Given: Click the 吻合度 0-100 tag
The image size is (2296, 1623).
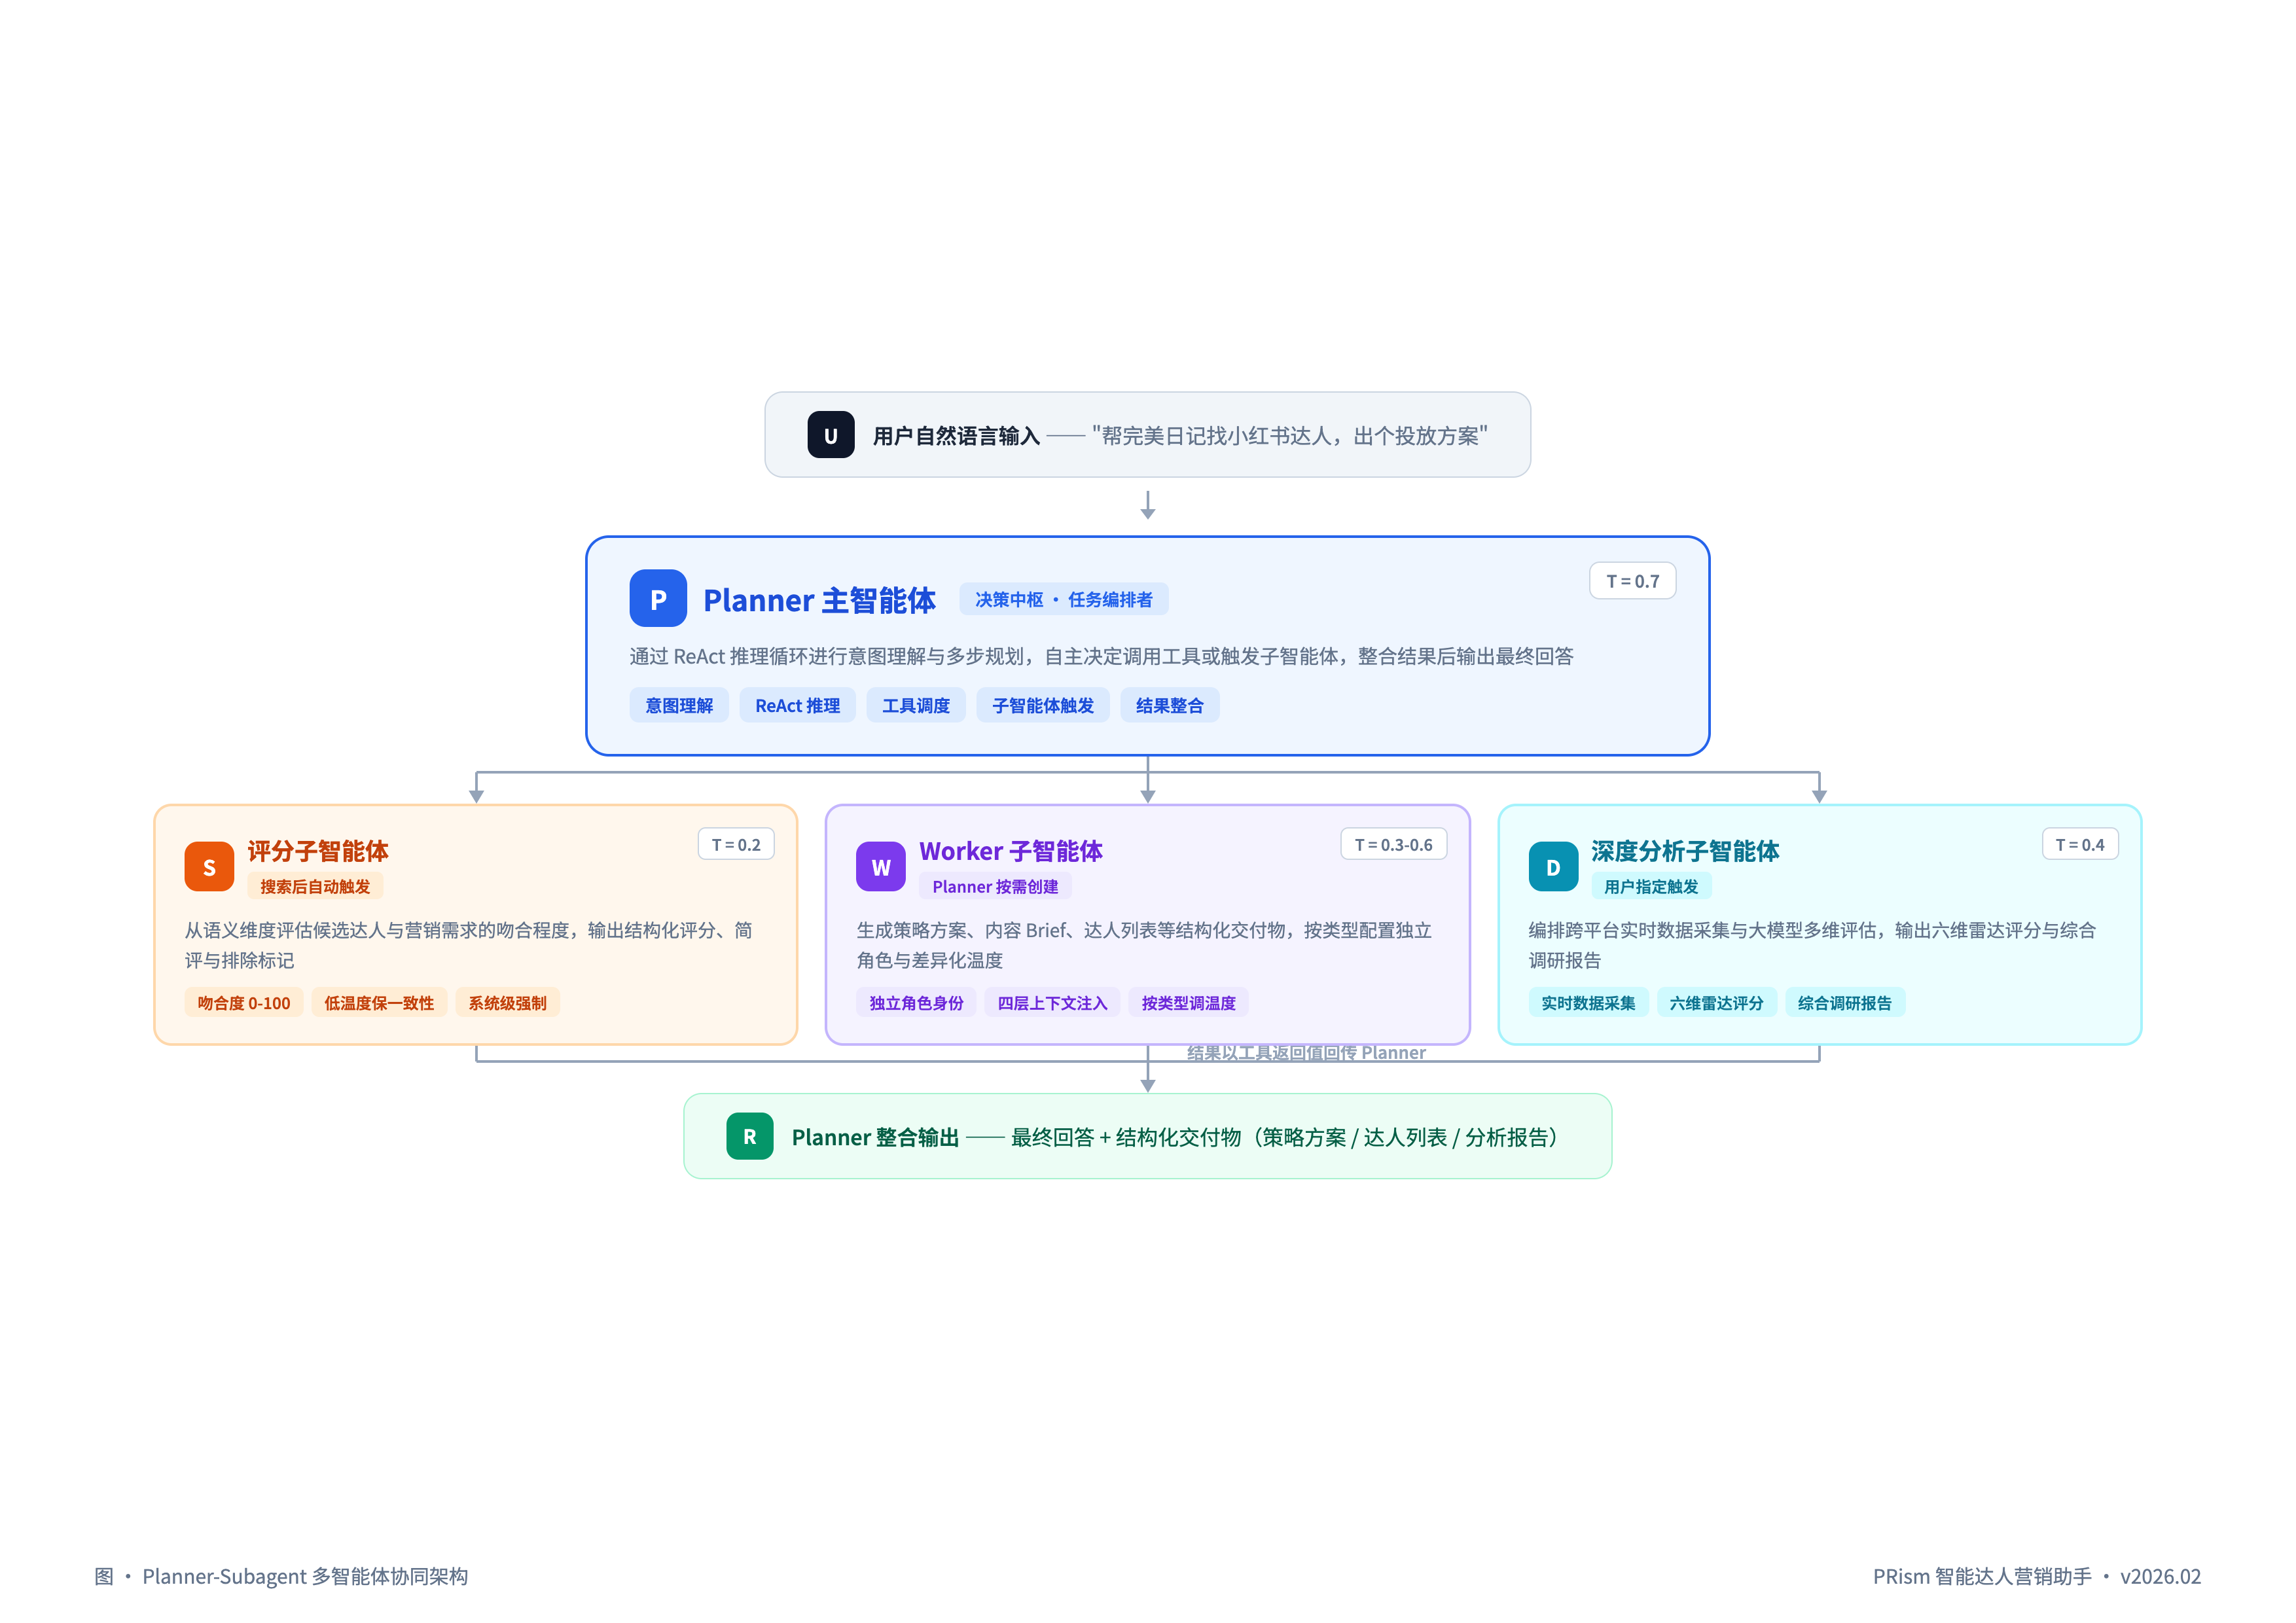Looking at the screenshot, I should (x=243, y=1002).
